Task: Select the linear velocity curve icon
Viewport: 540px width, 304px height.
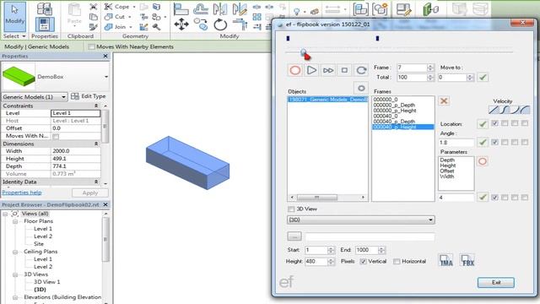Action: (x=494, y=110)
